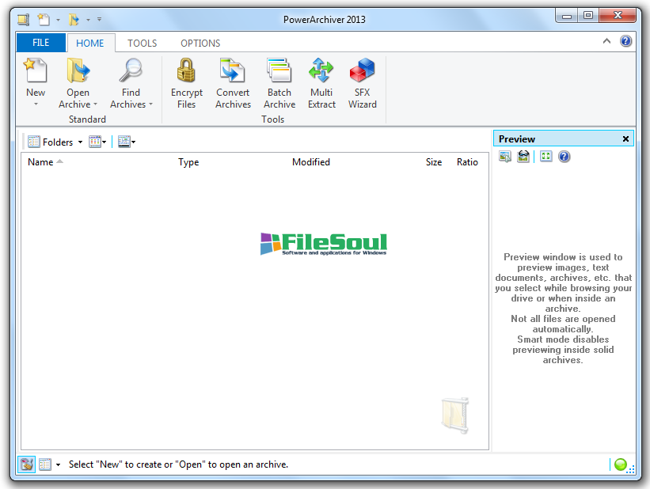Click the blue Help icon in the ribbon corner
This screenshot has width=650, height=489.
pos(626,41)
